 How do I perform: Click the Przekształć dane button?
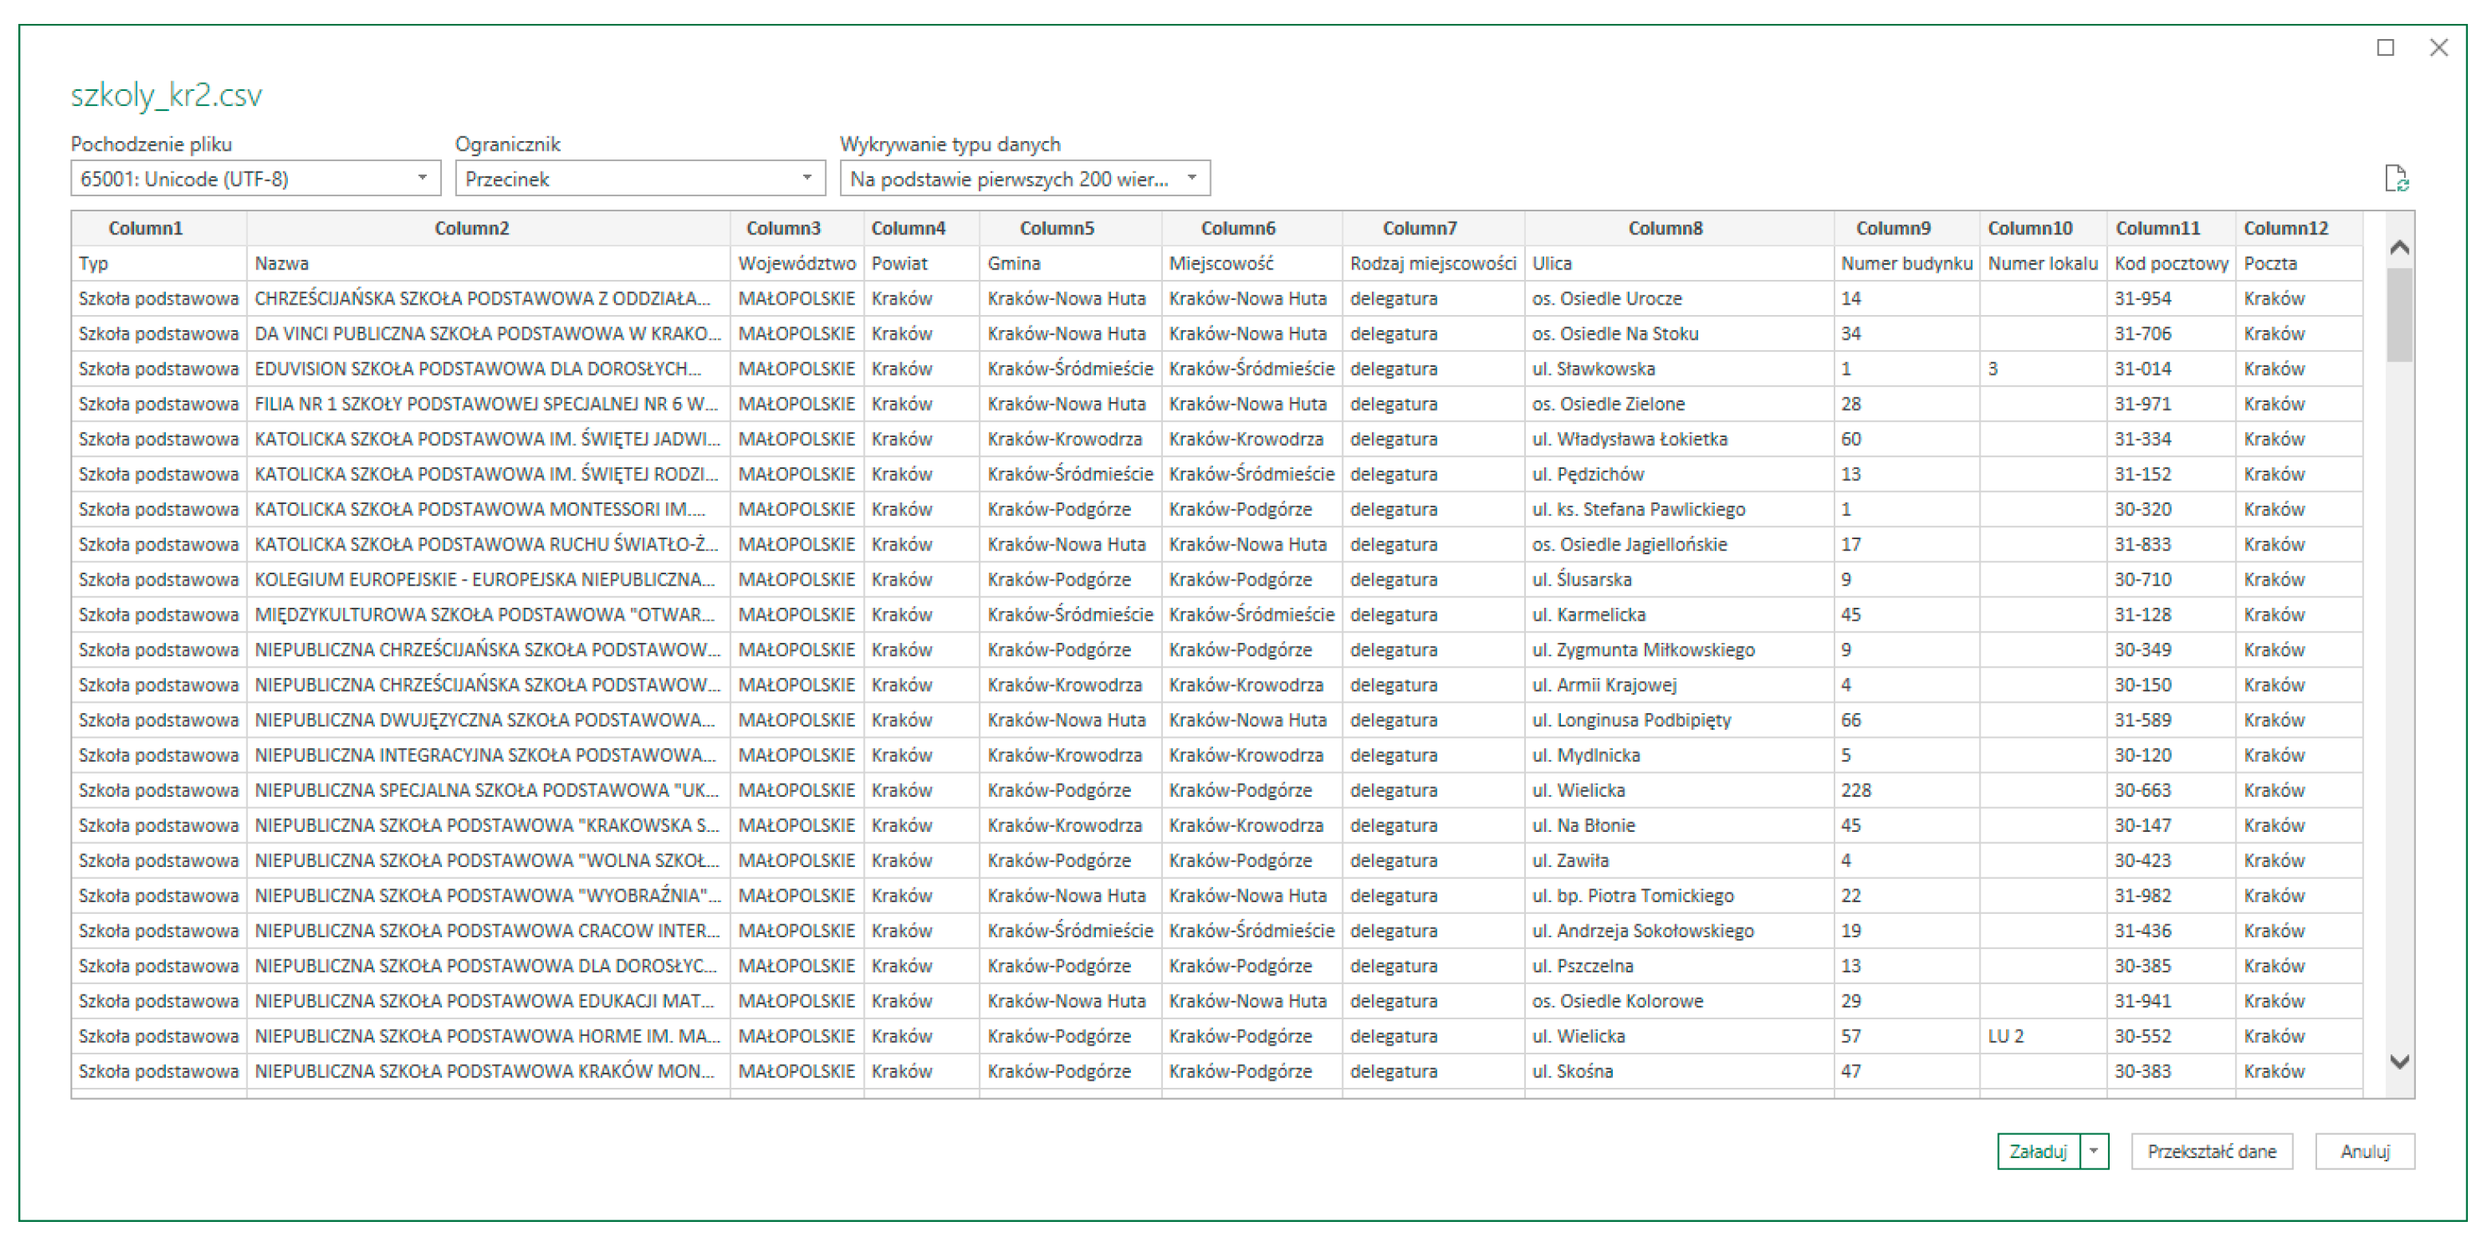coord(2210,1151)
